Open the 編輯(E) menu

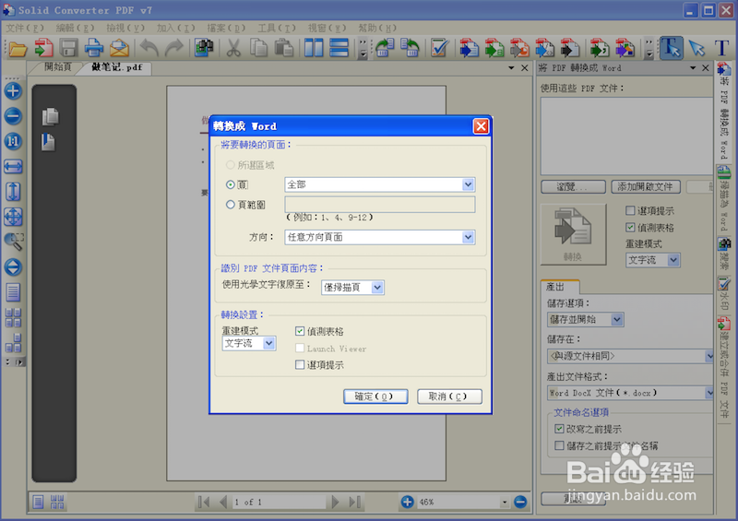pyautogui.click(x=76, y=29)
